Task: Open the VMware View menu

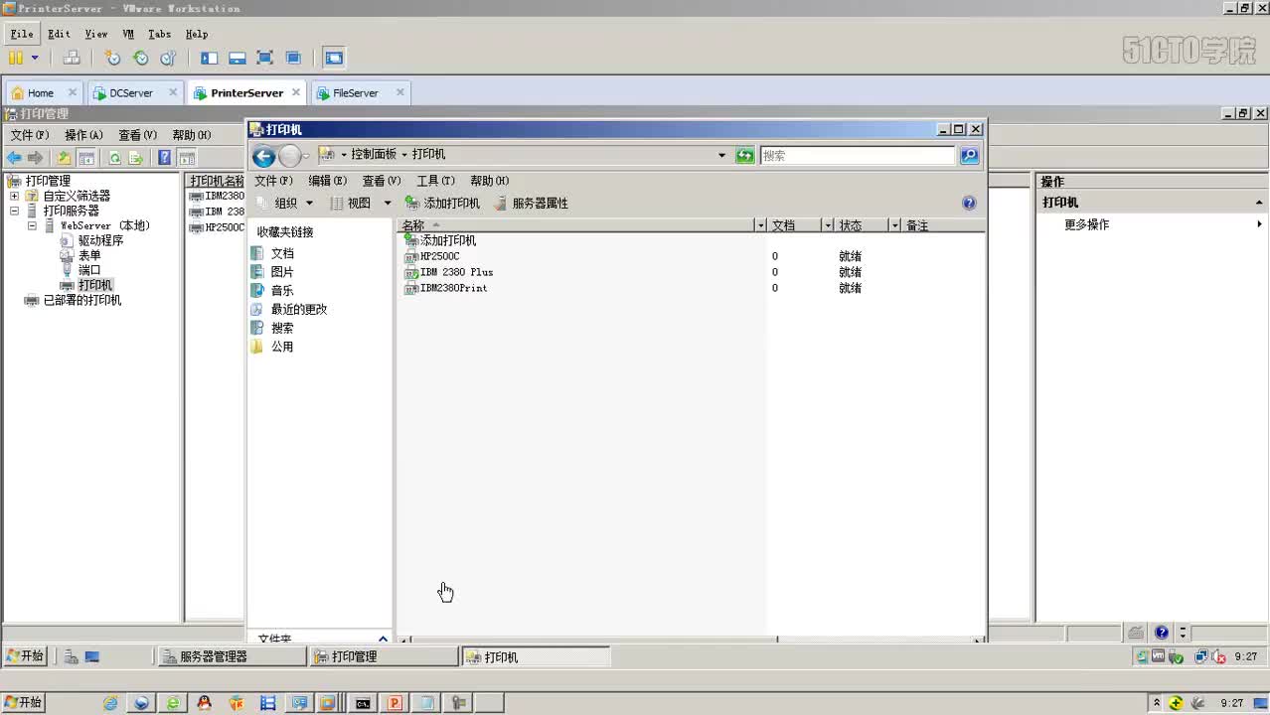Action: pos(96,34)
